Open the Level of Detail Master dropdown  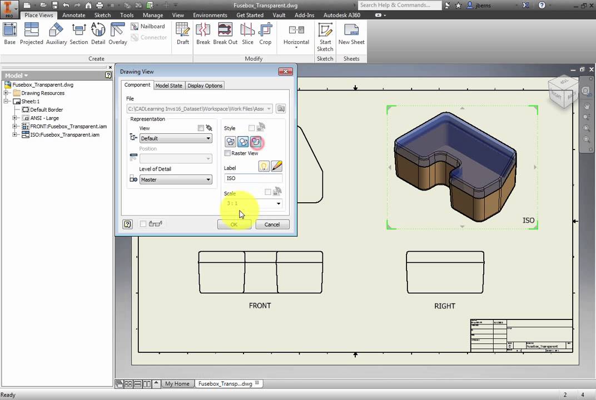pos(176,179)
